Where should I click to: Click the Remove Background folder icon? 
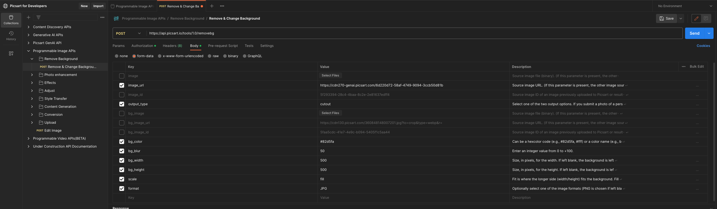(41, 59)
